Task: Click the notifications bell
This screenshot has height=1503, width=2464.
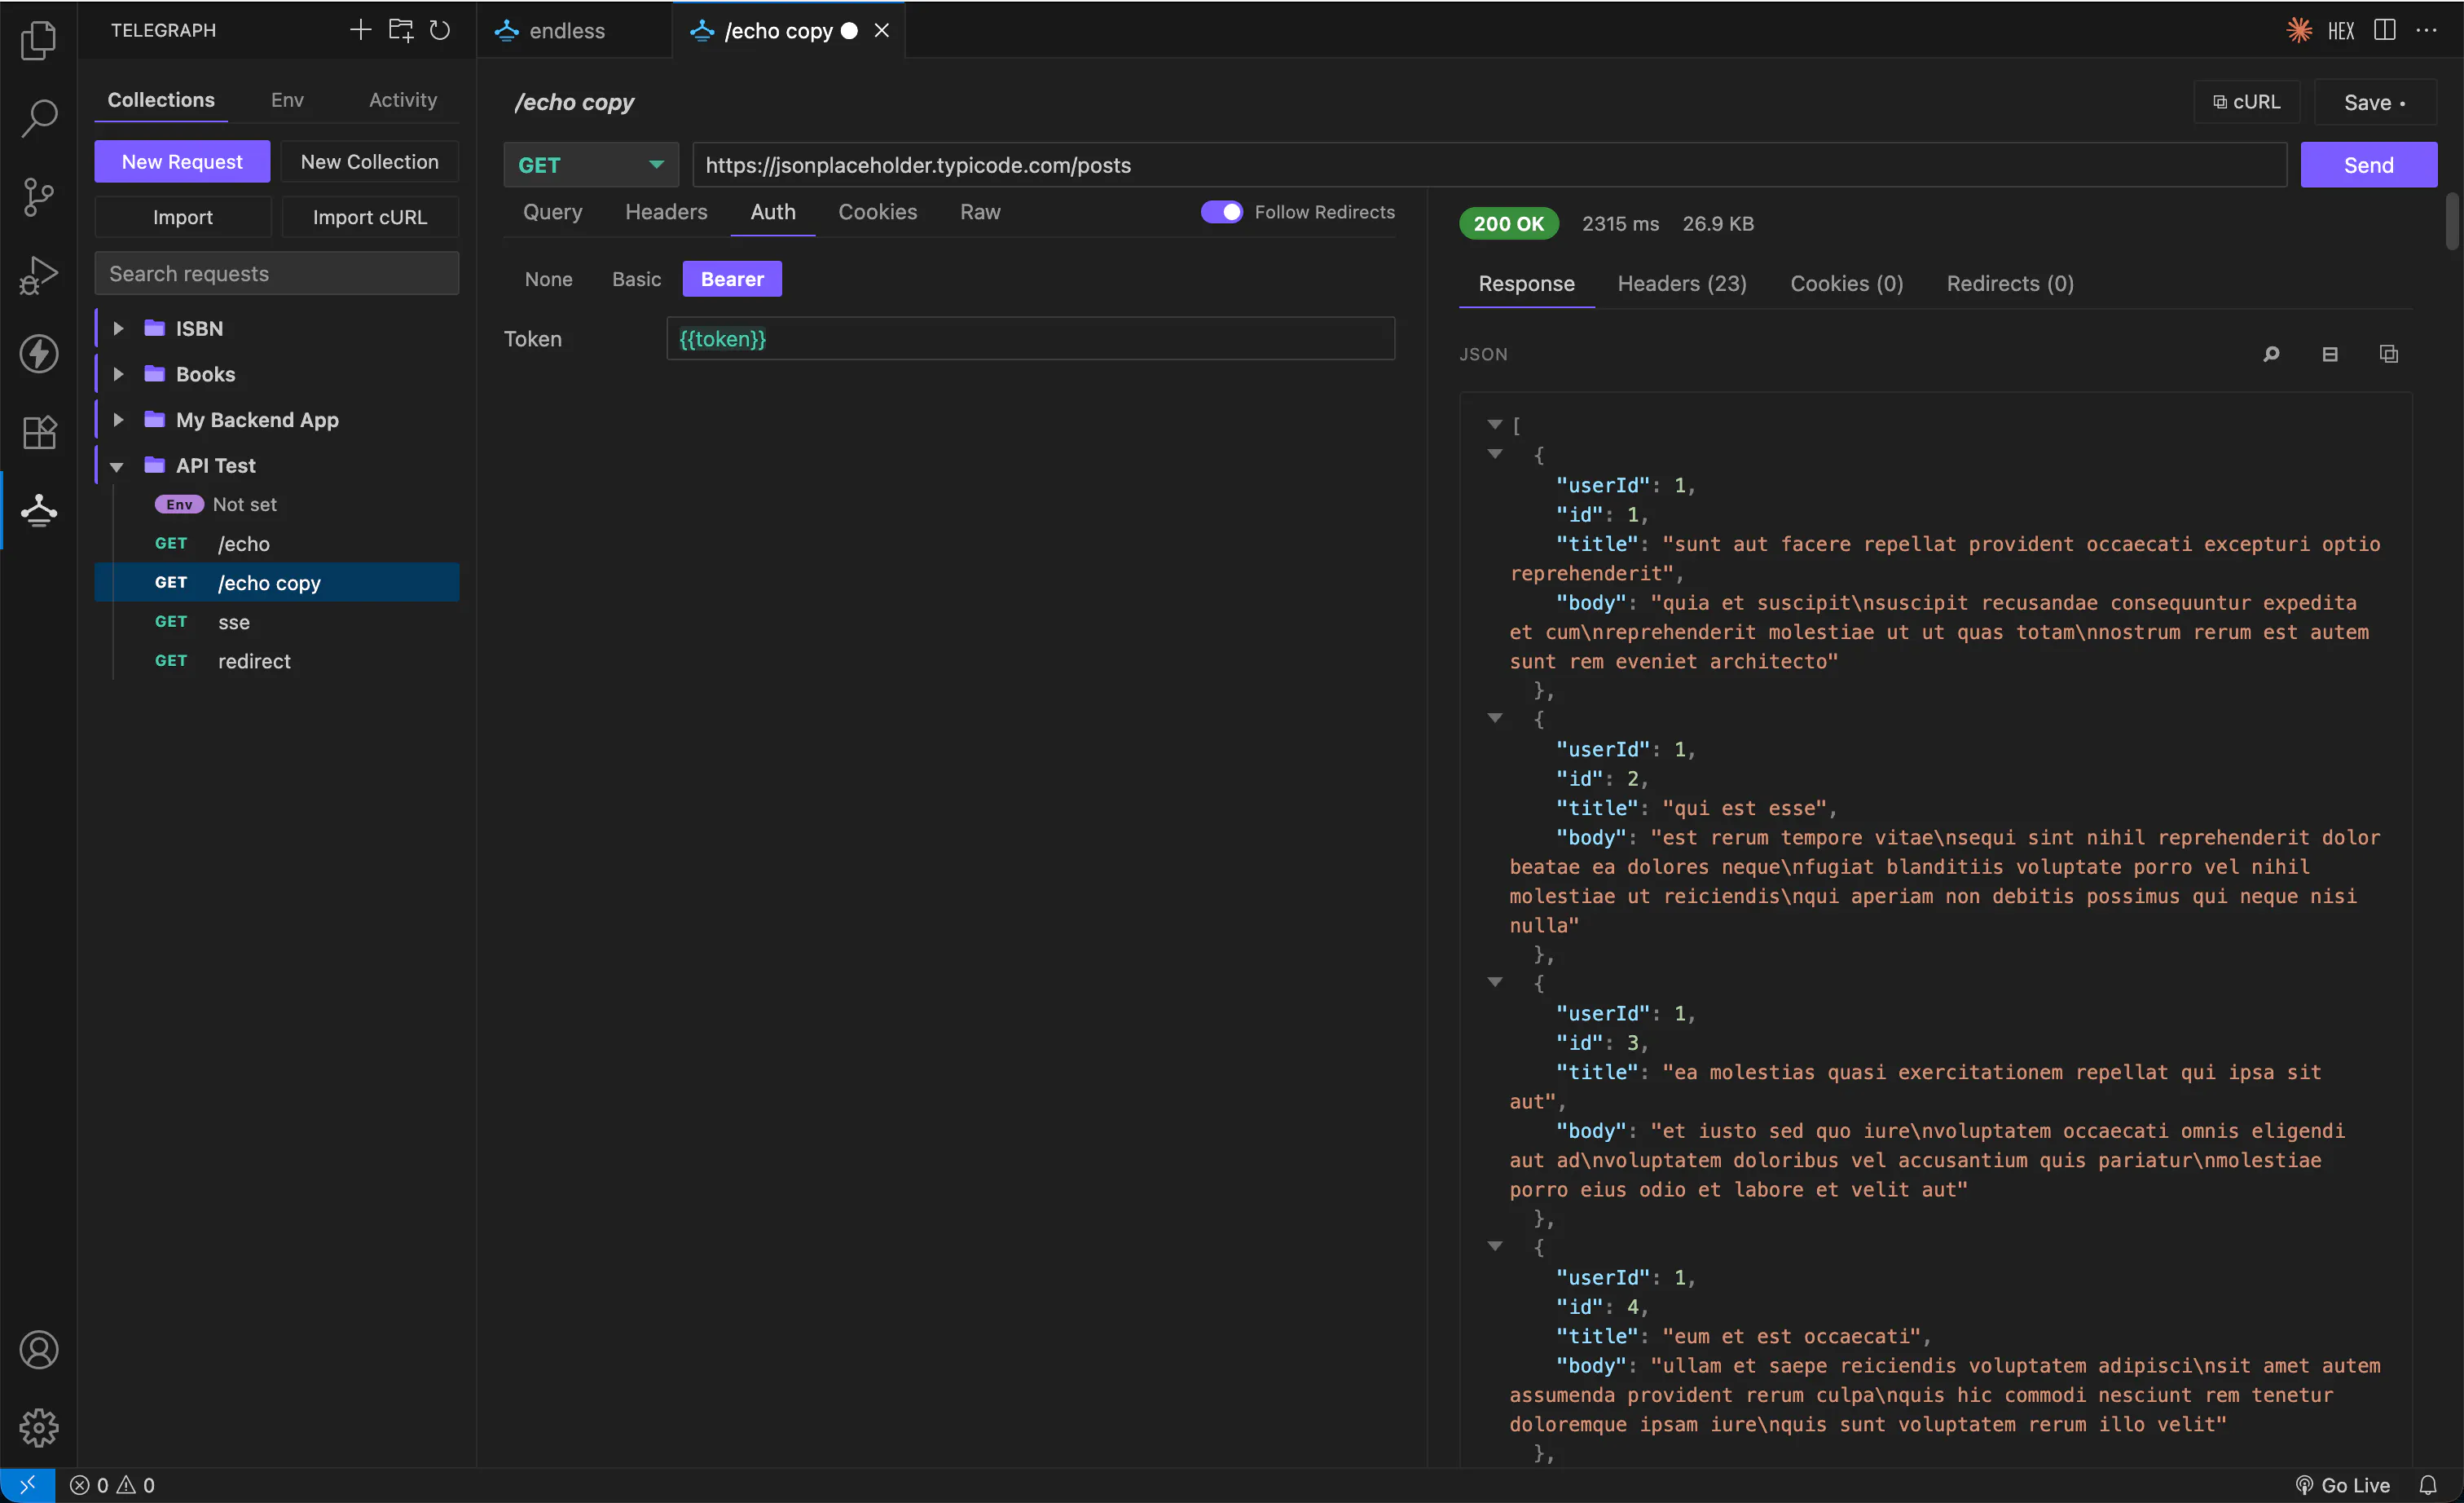Action: pos(2428,1485)
